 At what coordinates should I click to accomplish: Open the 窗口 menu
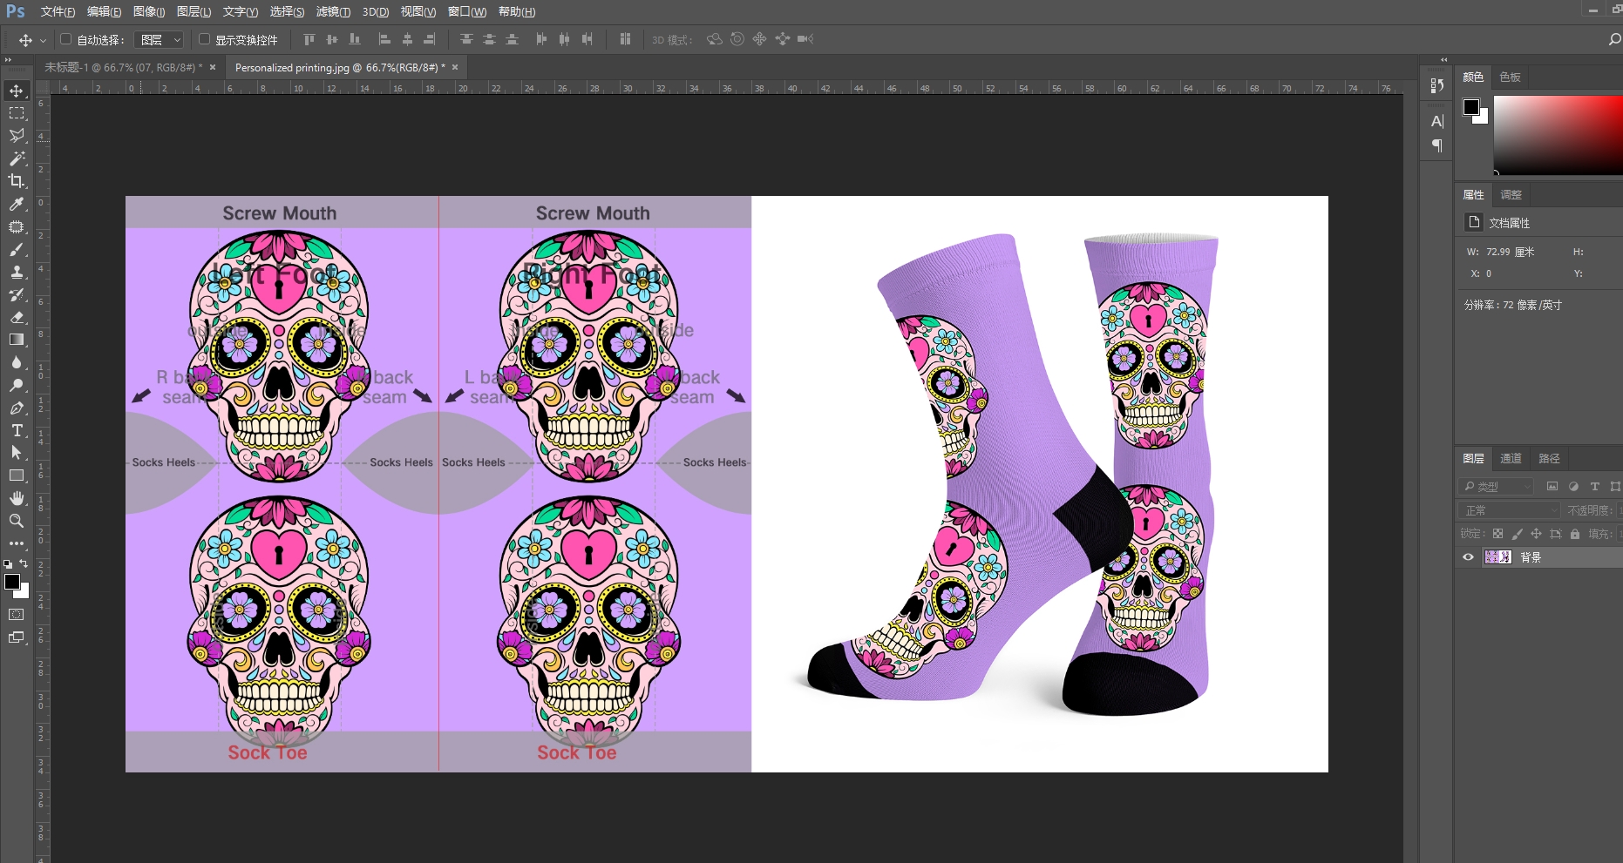(x=467, y=11)
